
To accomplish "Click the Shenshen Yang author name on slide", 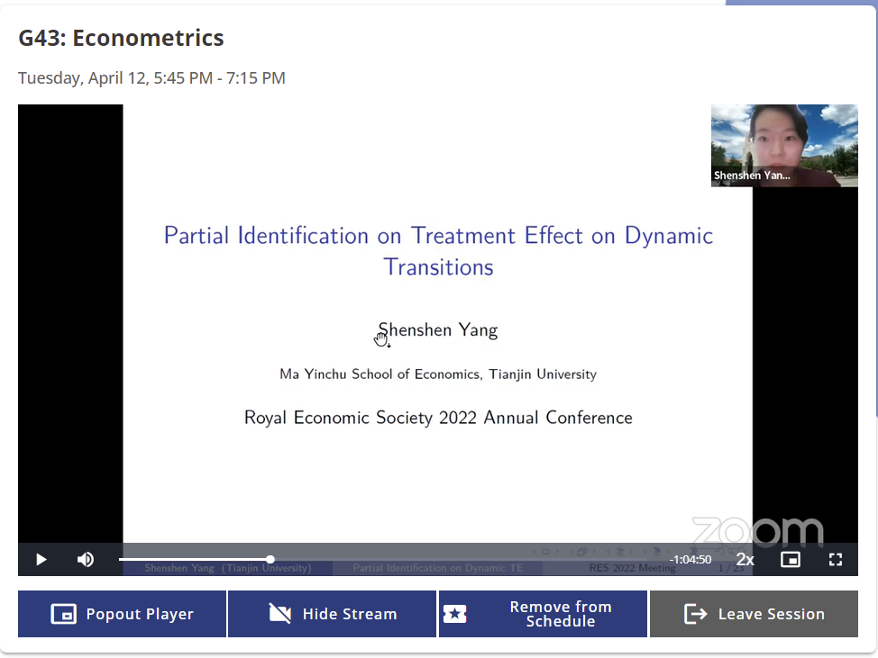I will [x=438, y=330].
